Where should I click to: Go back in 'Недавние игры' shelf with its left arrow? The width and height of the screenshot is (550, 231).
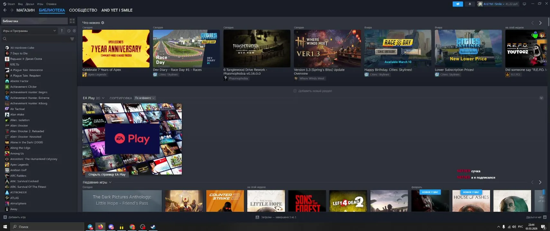click(x=532, y=182)
